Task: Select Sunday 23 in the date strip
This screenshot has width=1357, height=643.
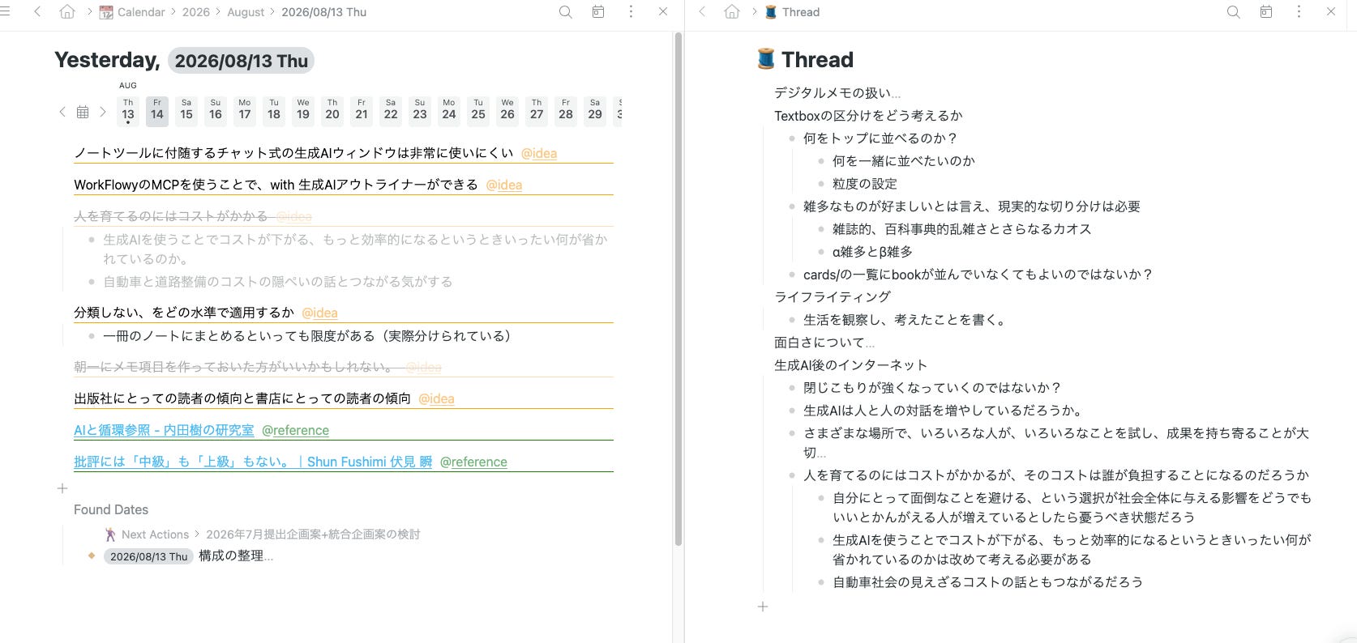Action: click(x=420, y=111)
